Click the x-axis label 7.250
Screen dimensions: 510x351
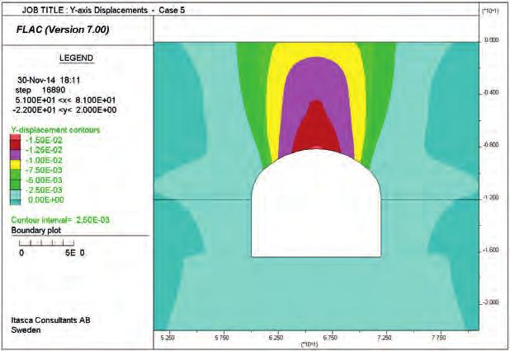(385, 338)
